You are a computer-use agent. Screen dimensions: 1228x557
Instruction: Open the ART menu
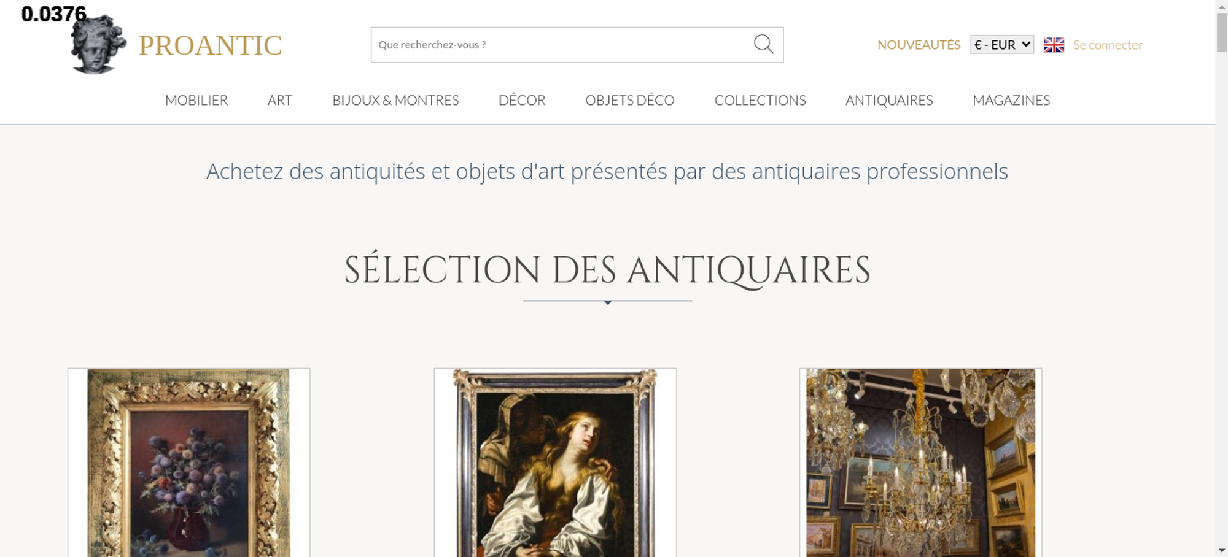(x=280, y=101)
